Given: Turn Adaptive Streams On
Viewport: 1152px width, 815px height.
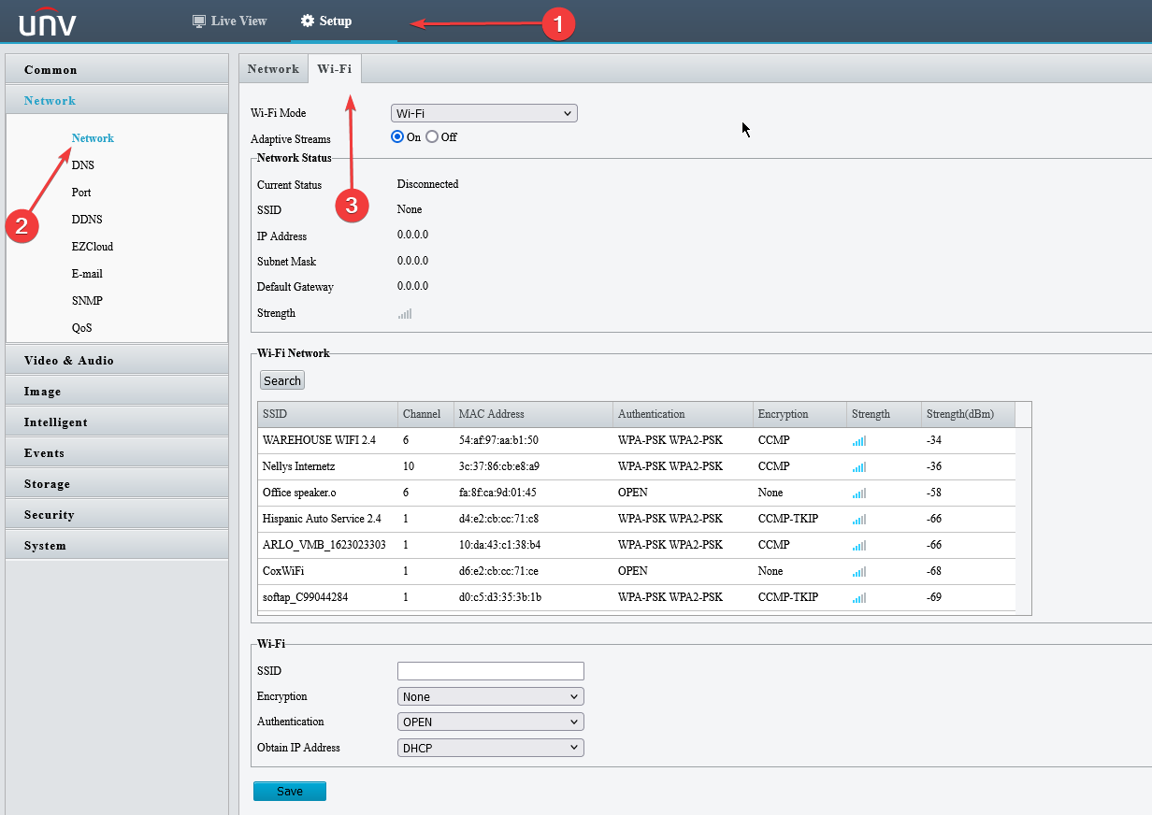Looking at the screenshot, I should coord(397,136).
